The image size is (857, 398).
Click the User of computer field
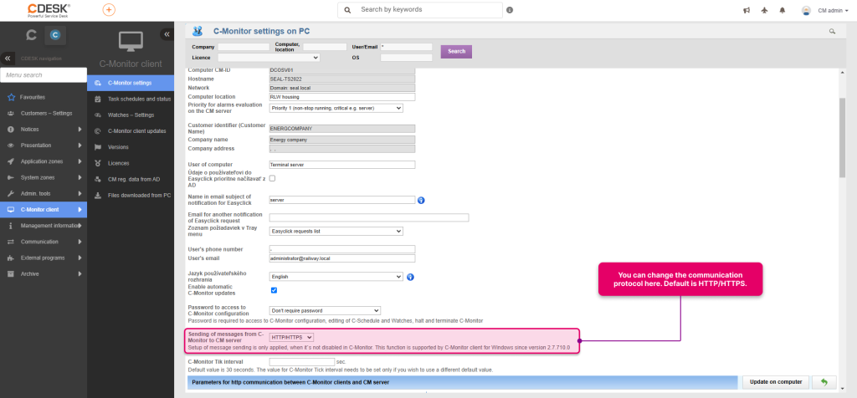tap(342, 165)
